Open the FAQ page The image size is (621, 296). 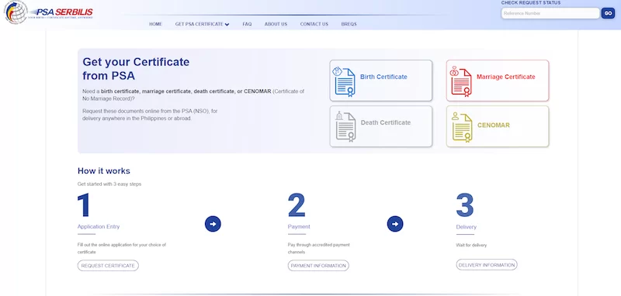[x=247, y=24]
